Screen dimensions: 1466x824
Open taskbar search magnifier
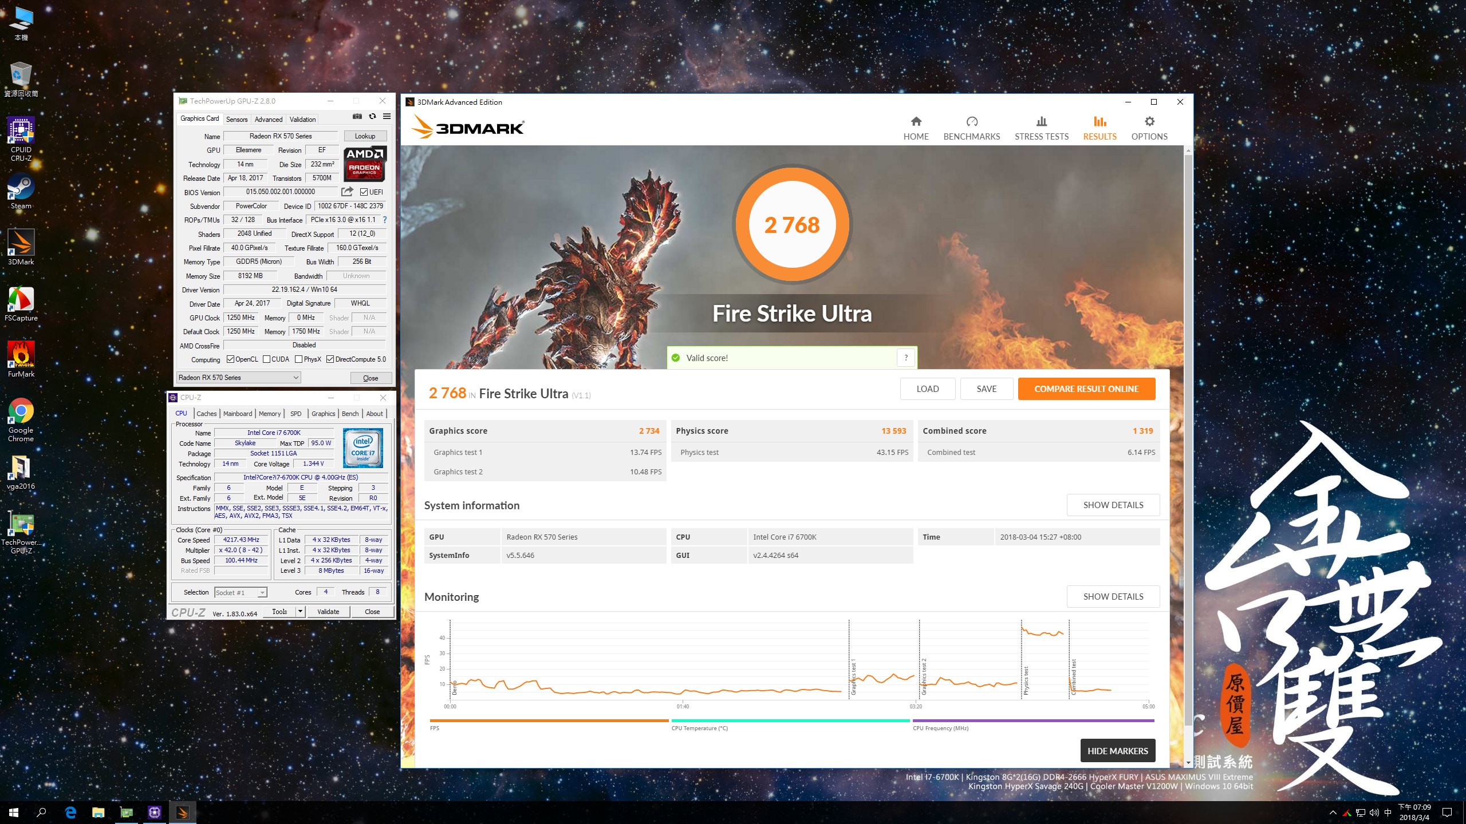point(41,813)
